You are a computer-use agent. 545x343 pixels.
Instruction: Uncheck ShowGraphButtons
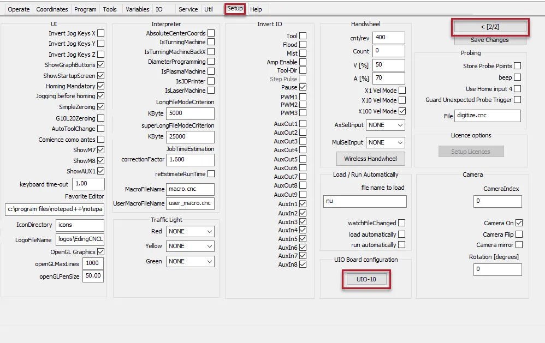pyautogui.click(x=101, y=65)
